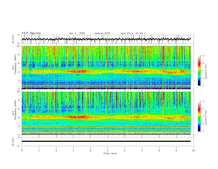Screen dimensions: 218x169
Task: Click the log(PSD) label beside ch.1 color bar
Action: pos(206,72)
